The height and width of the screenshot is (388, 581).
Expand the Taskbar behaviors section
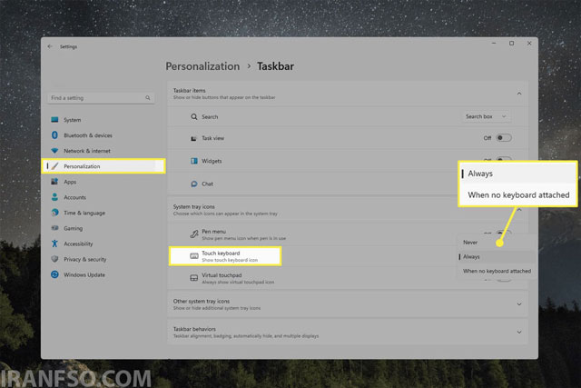coord(519,332)
